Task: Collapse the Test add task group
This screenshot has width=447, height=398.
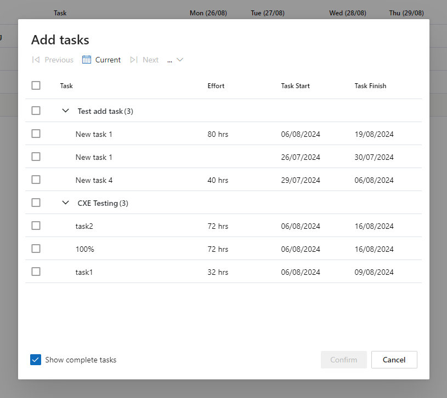Action: (66, 111)
